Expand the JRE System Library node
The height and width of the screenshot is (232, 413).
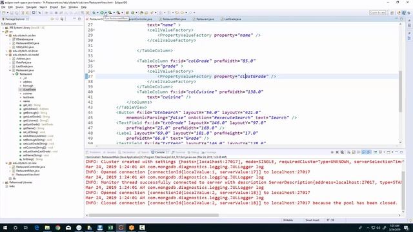click(x=3, y=28)
